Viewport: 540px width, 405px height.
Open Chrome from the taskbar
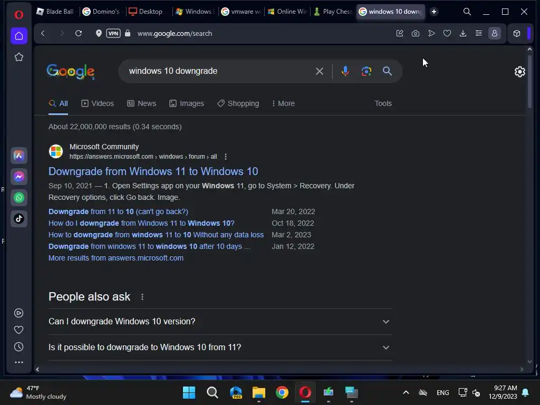282,392
